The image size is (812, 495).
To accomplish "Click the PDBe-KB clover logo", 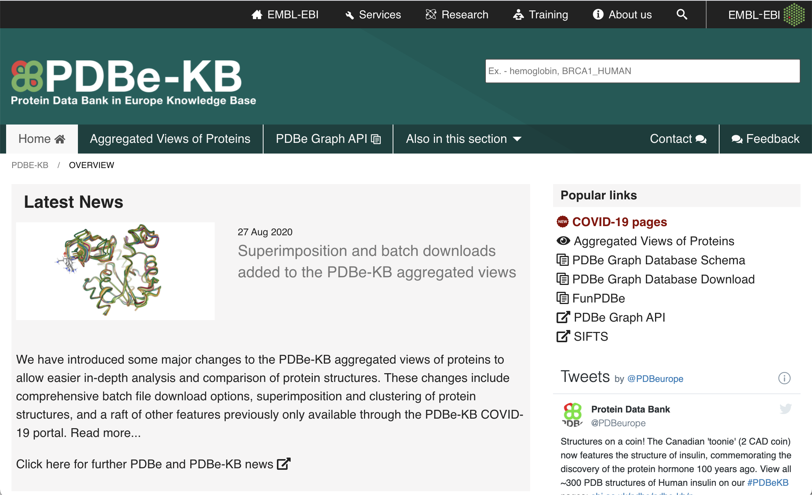I will pyautogui.click(x=27, y=76).
